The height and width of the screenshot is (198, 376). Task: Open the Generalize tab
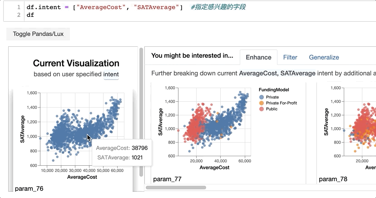pos(324,57)
